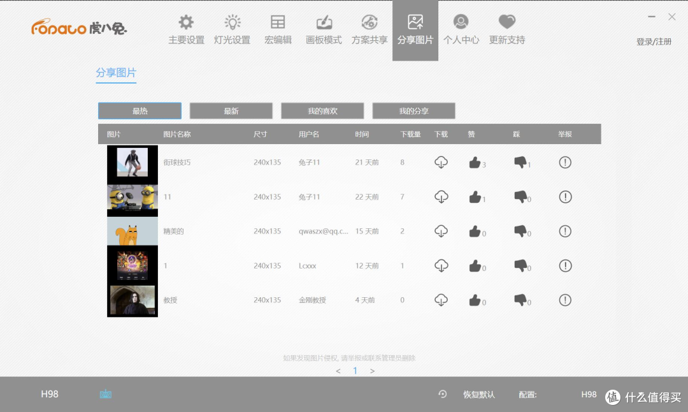Go to previous page with left arrow
688x412 pixels.
338,371
